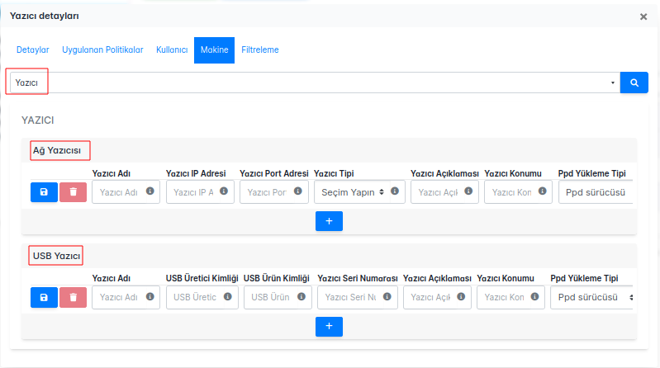Screen dimensions: 660x368
Task: Click the Yazıcı Port Adresi field
Action: pyautogui.click(x=268, y=192)
